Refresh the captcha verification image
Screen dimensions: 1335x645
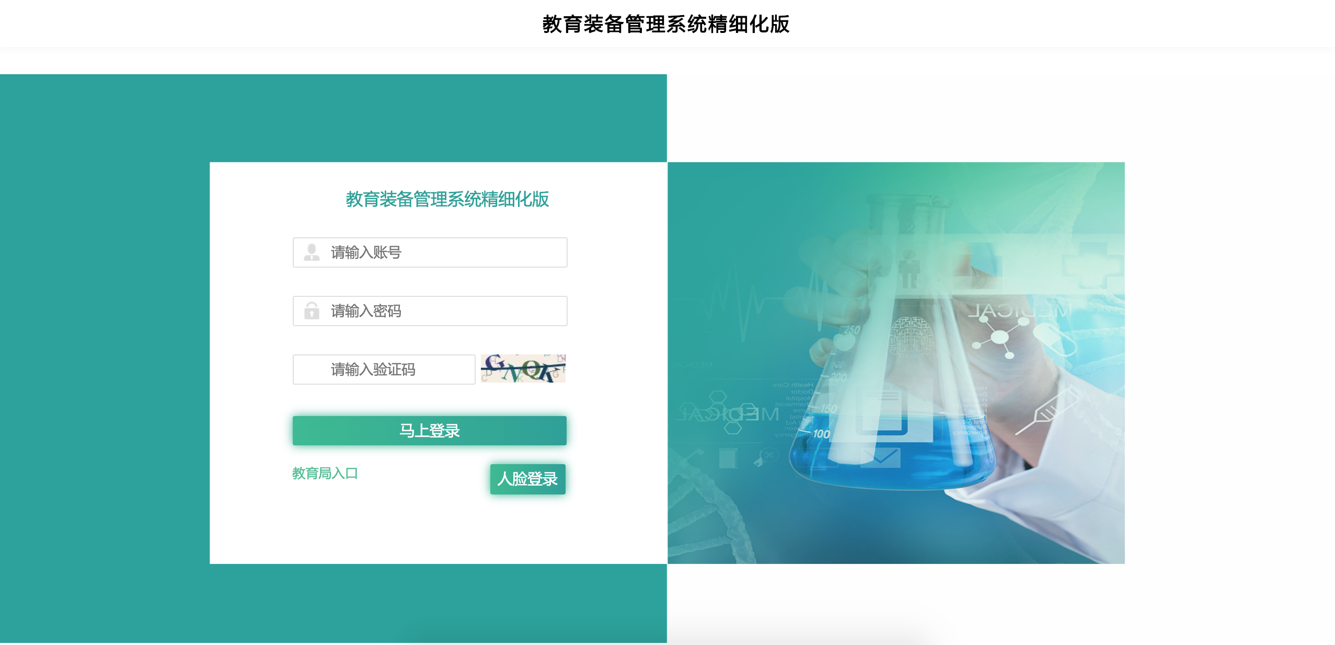[x=523, y=368]
